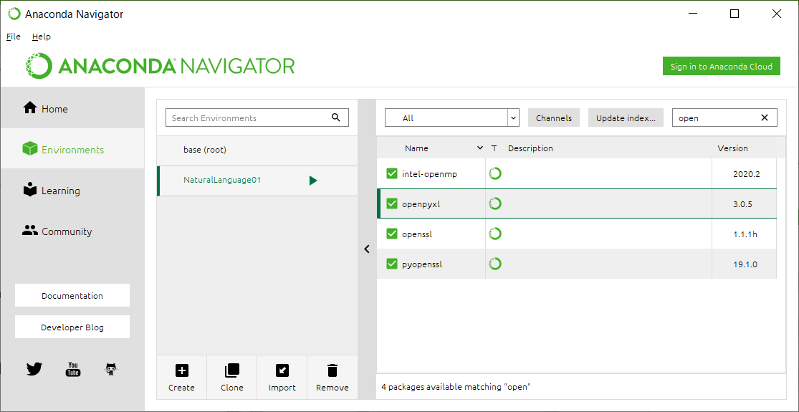
Task: Click openssl version 1.1.1h
Action: 745,234
